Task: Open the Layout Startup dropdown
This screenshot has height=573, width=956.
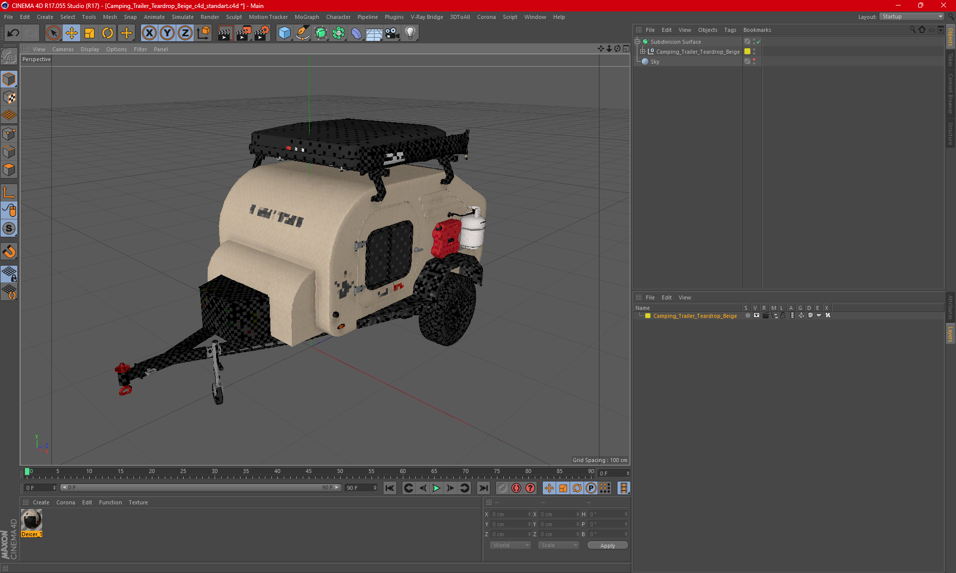Action: (x=912, y=16)
